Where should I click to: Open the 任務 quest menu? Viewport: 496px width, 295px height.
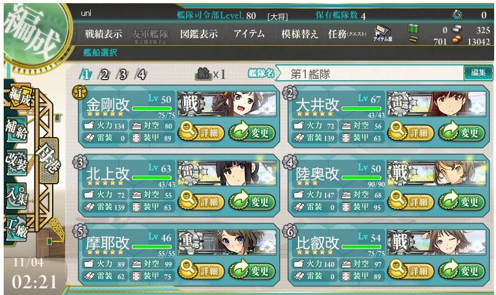coord(347,34)
